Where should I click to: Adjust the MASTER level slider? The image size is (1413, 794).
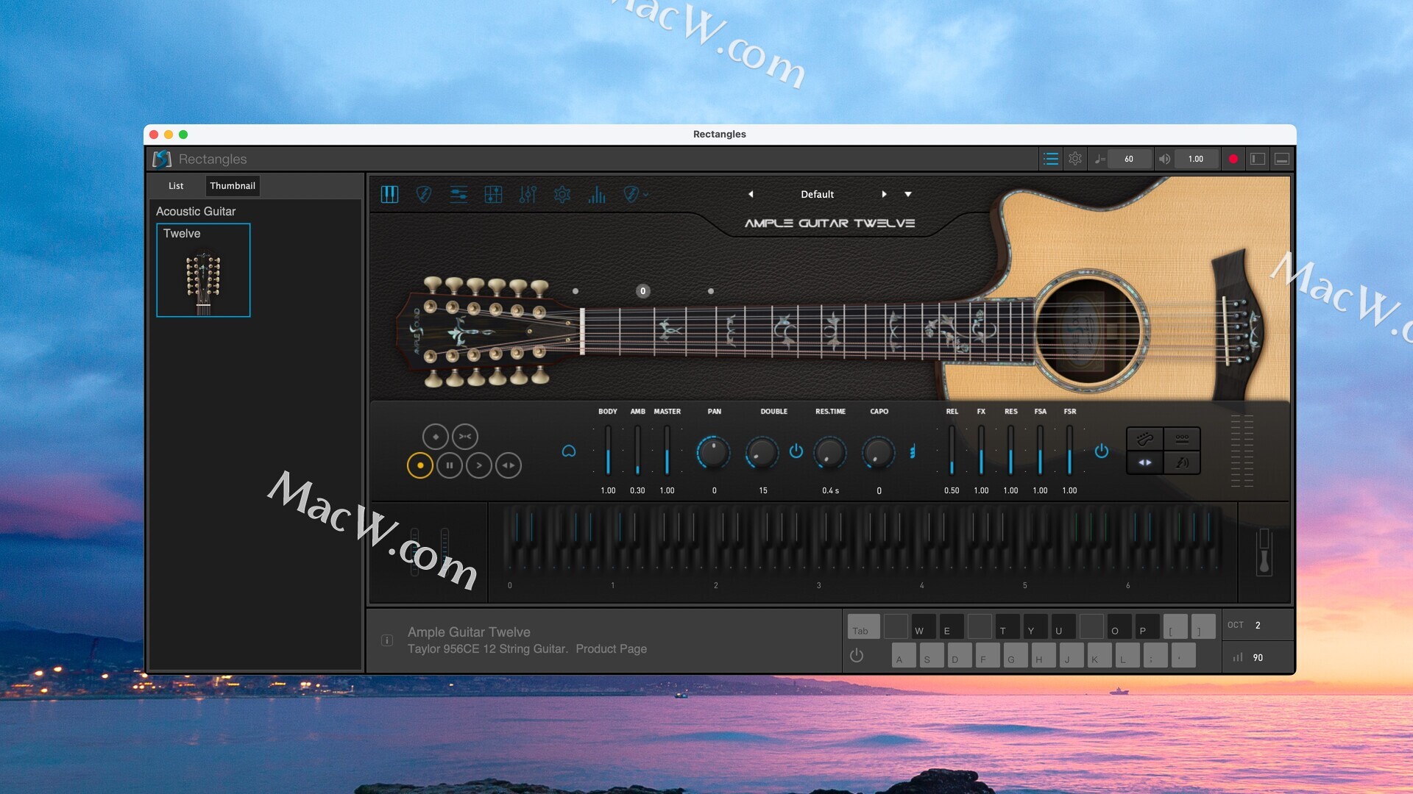click(x=667, y=451)
